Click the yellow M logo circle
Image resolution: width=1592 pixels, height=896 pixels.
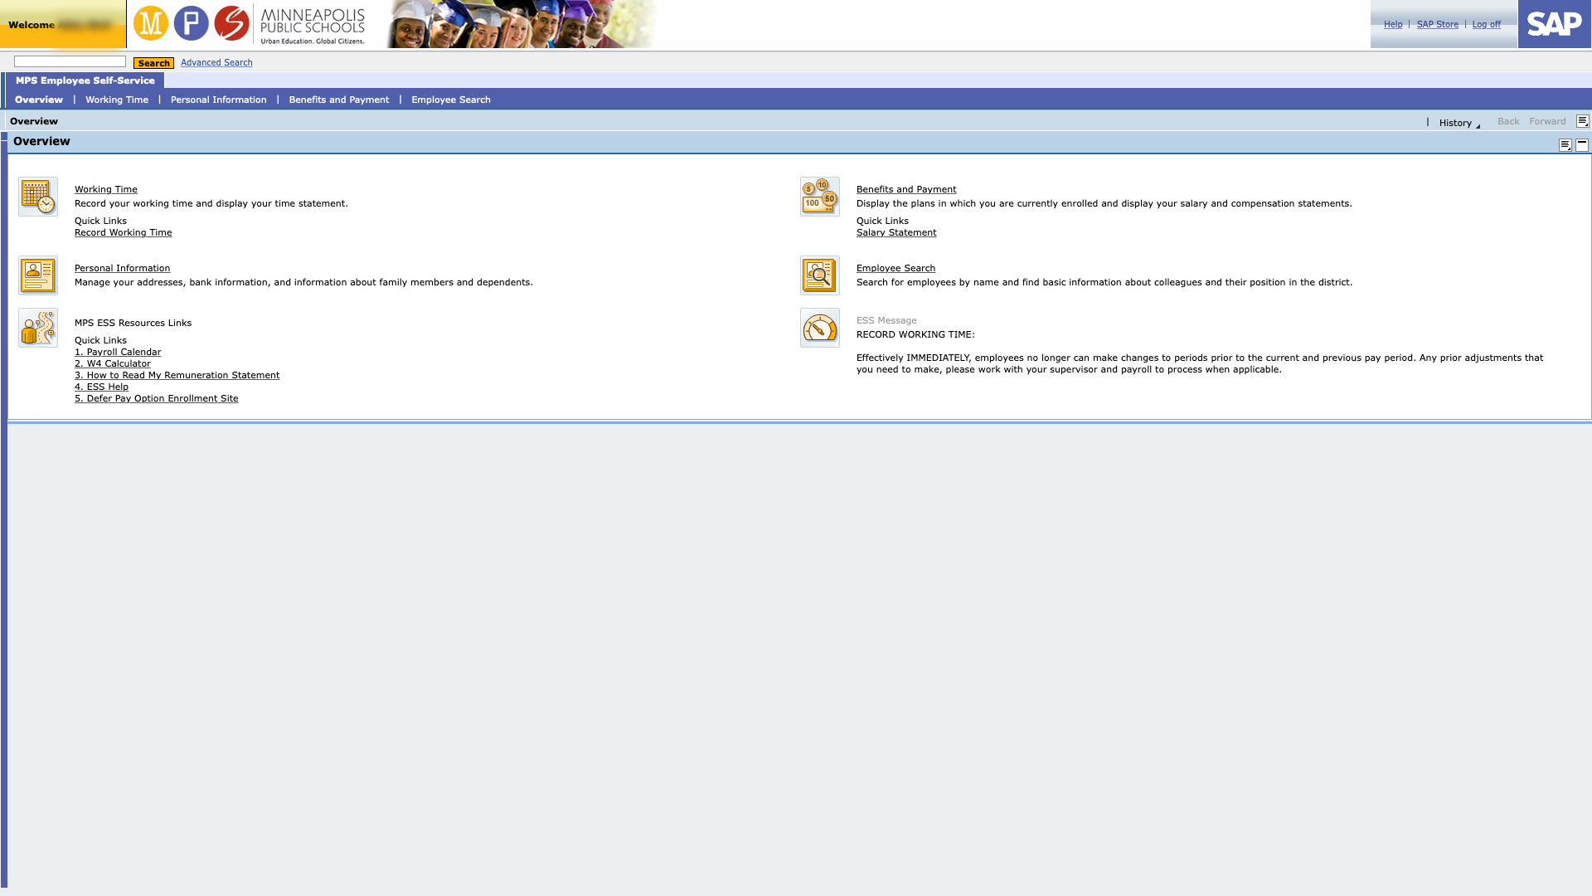pyautogui.click(x=151, y=23)
